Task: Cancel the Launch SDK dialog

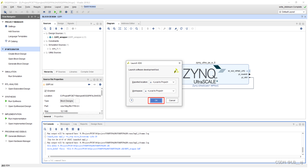Action: pos(172,101)
